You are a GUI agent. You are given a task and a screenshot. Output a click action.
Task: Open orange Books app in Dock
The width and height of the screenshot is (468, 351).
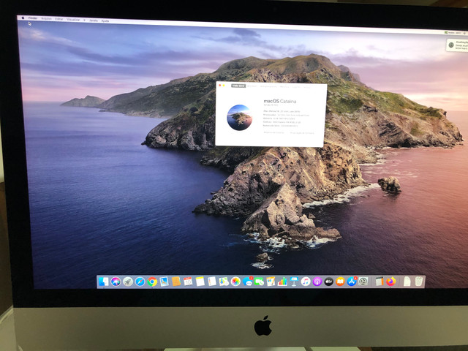pyautogui.click(x=340, y=281)
